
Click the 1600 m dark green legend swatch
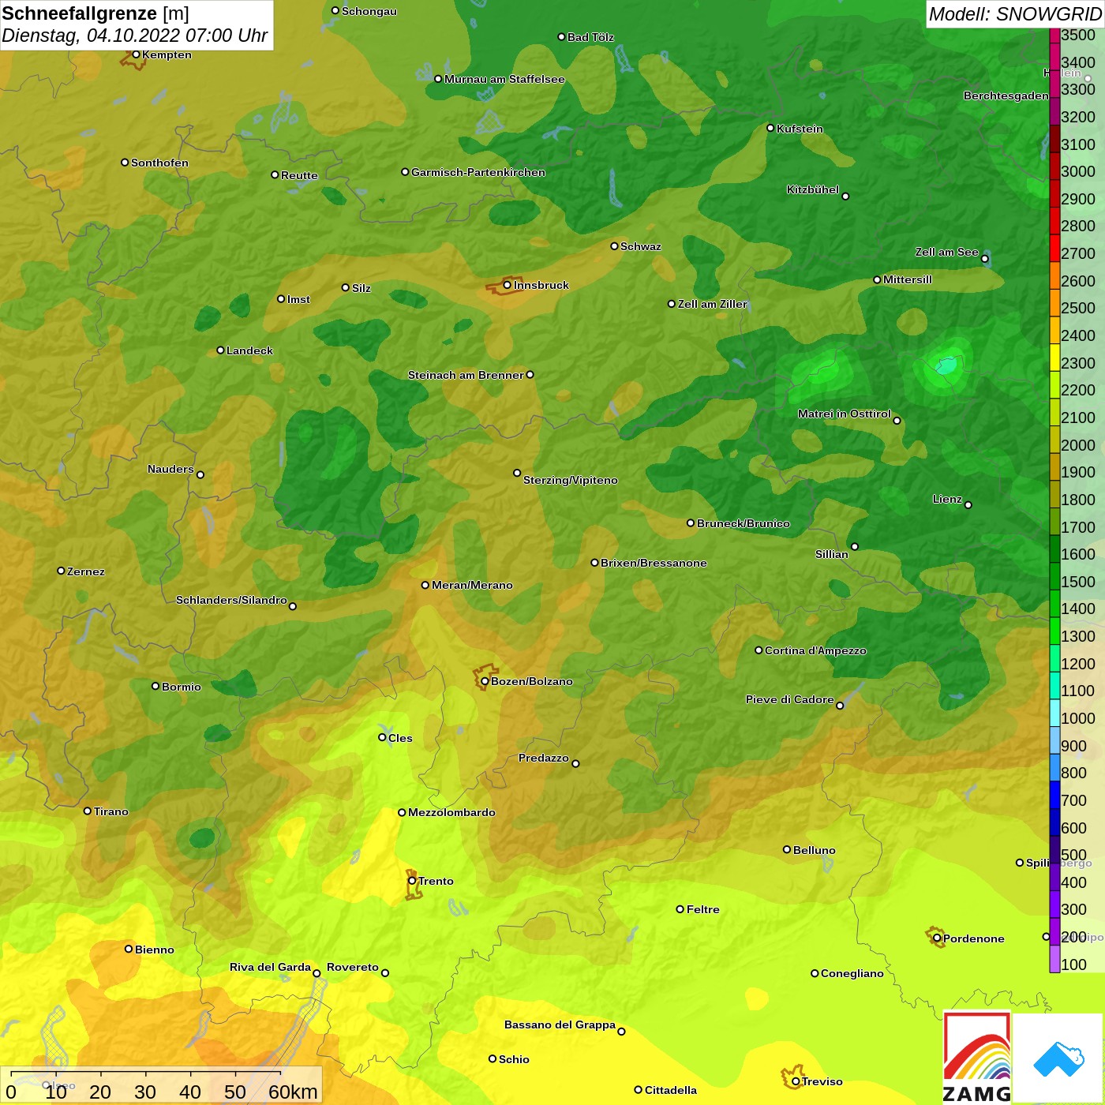tap(1054, 549)
